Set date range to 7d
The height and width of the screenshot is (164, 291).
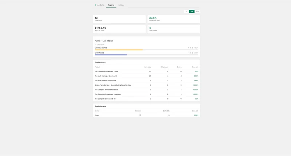click(186, 11)
